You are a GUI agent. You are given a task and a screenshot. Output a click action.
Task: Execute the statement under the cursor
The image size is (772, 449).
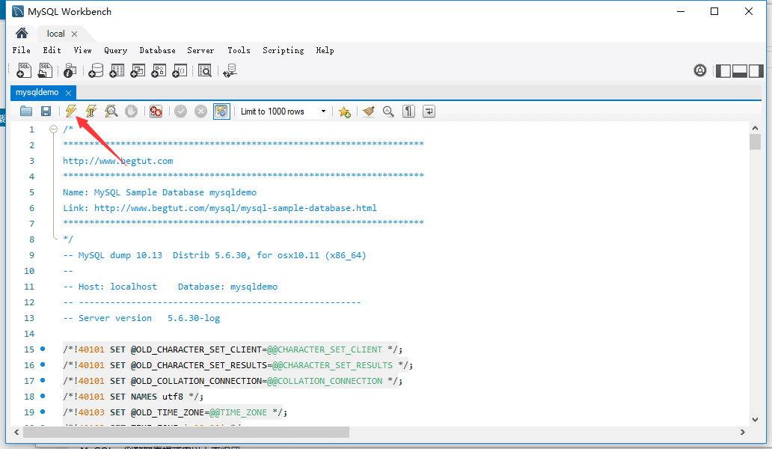pos(91,112)
